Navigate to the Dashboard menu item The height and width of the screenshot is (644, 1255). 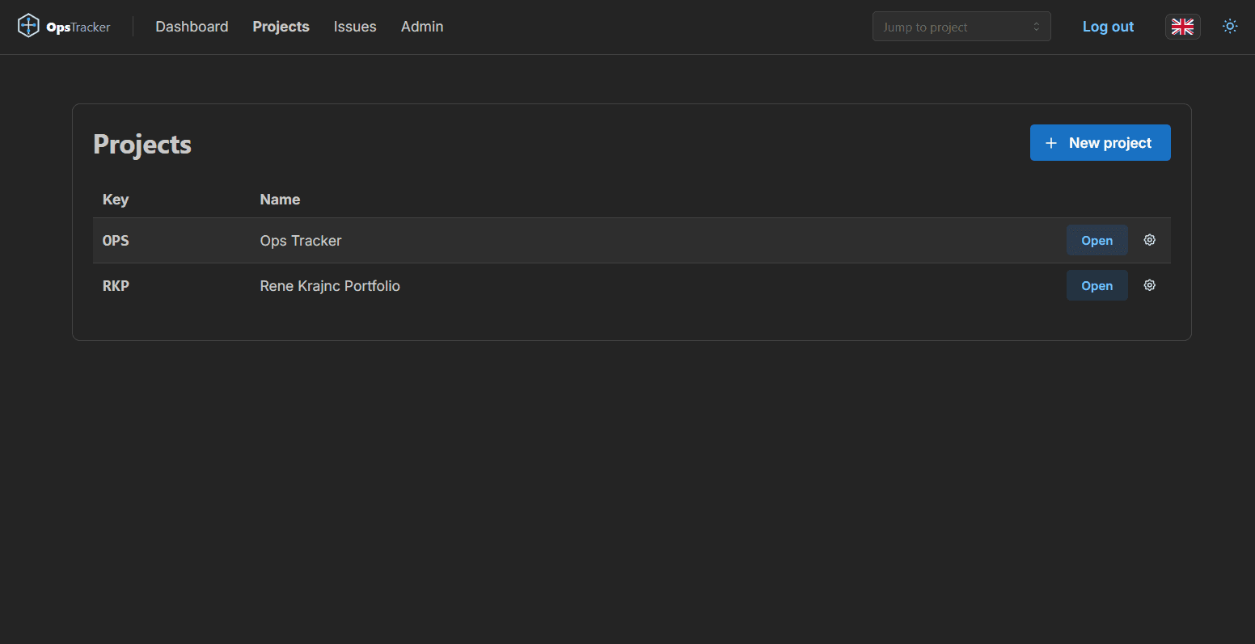[192, 27]
